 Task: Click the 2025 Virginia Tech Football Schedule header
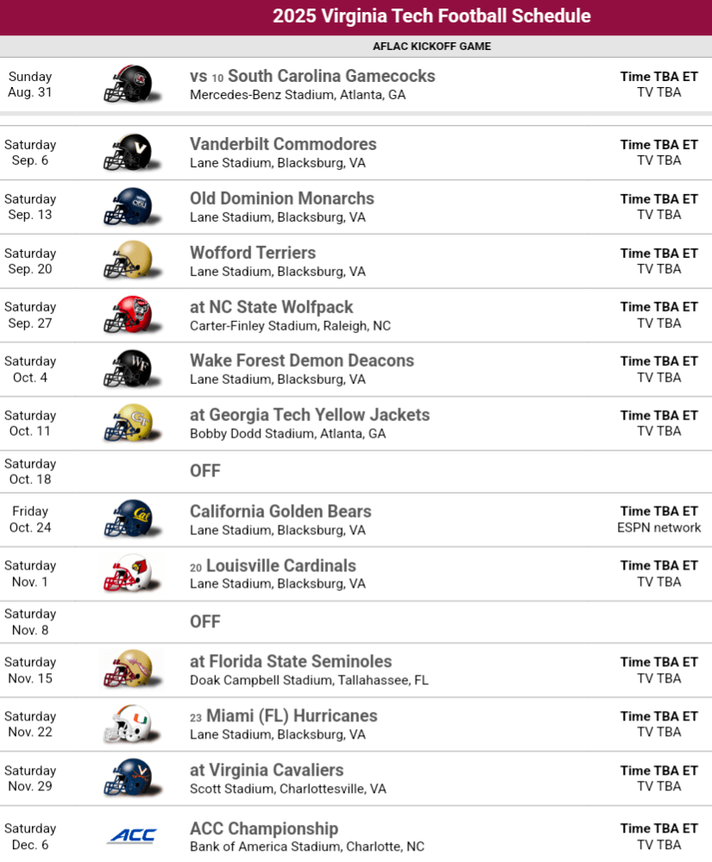[432, 16]
